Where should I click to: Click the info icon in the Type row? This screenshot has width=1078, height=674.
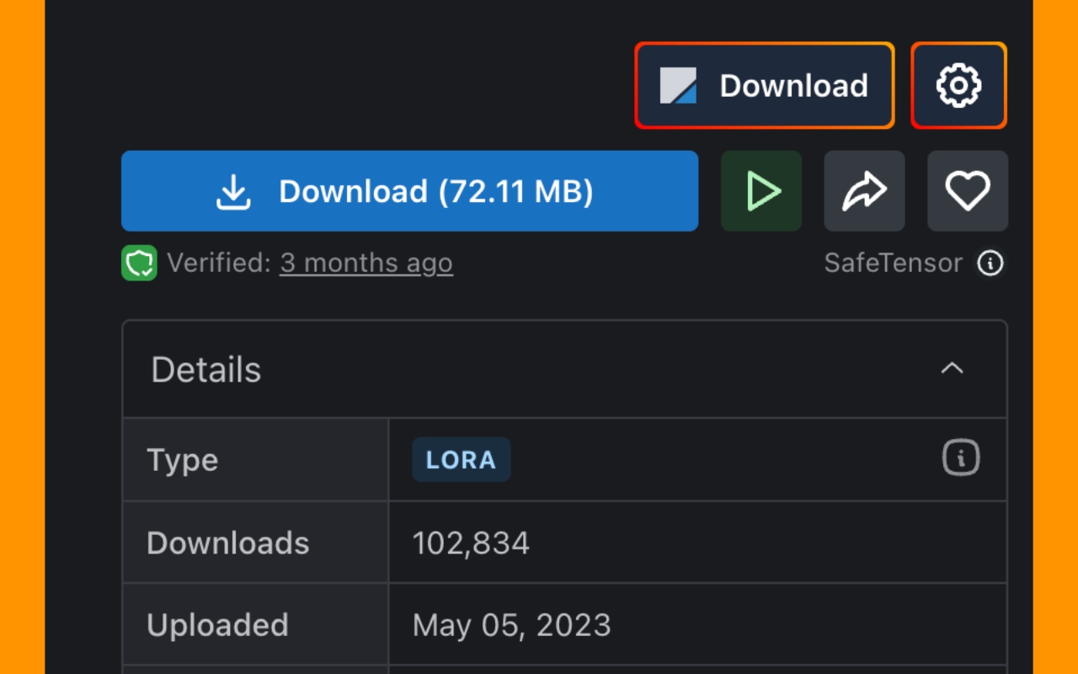(961, 458)
